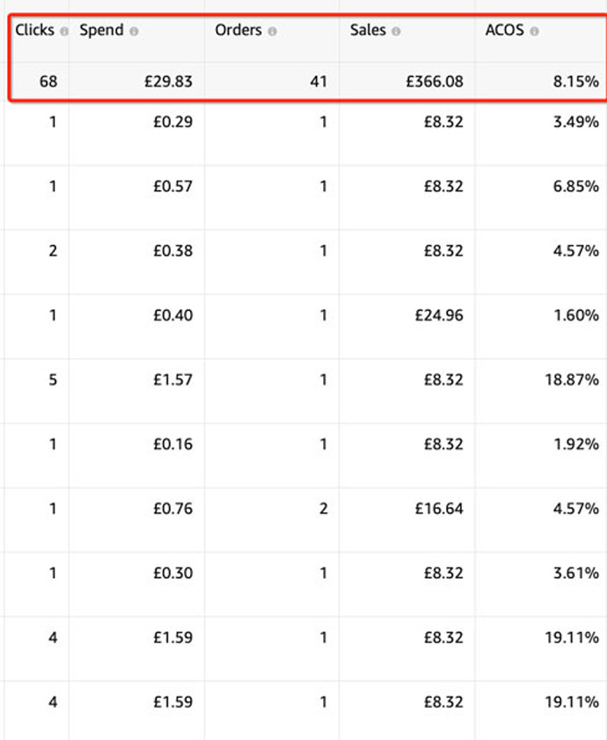Select the total sales £366.08 cell
The image size is (607, 740).
coord(434,81)
